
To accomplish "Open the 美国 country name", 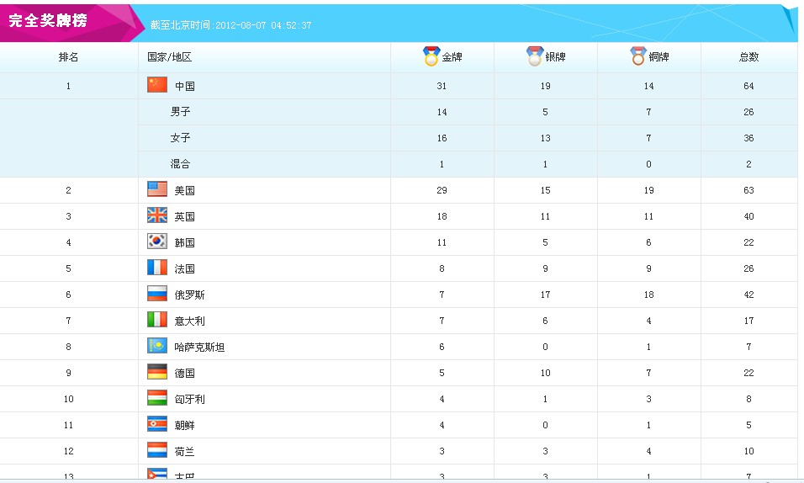I will [x=184, y=190].
